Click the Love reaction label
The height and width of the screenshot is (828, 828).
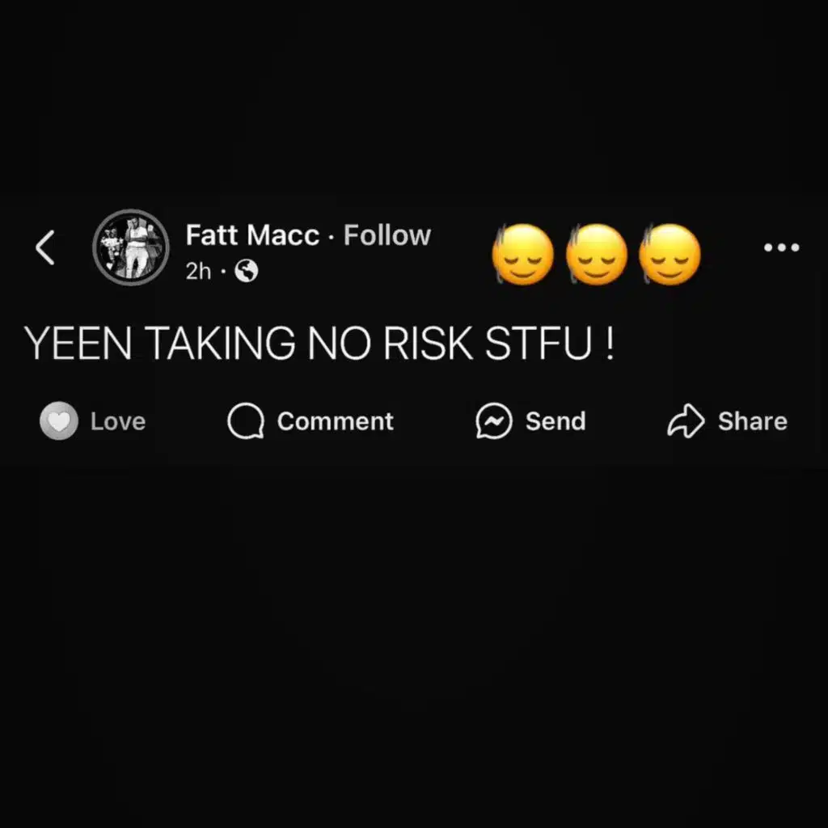click(118, 421)
